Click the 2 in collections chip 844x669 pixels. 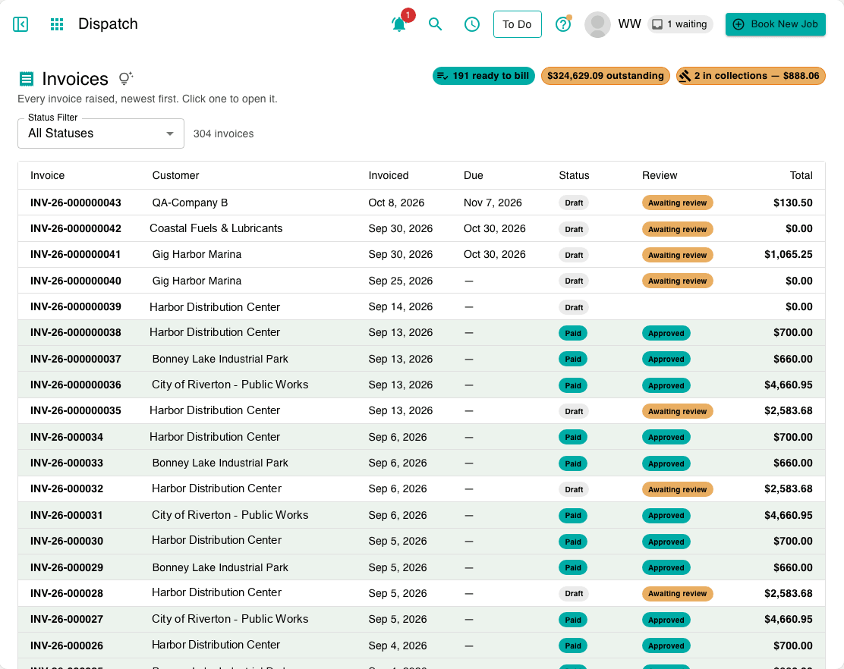751,76
